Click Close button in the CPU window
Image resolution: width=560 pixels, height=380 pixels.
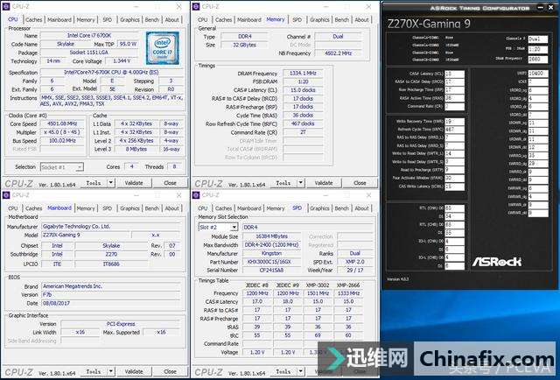coord(170,183)
